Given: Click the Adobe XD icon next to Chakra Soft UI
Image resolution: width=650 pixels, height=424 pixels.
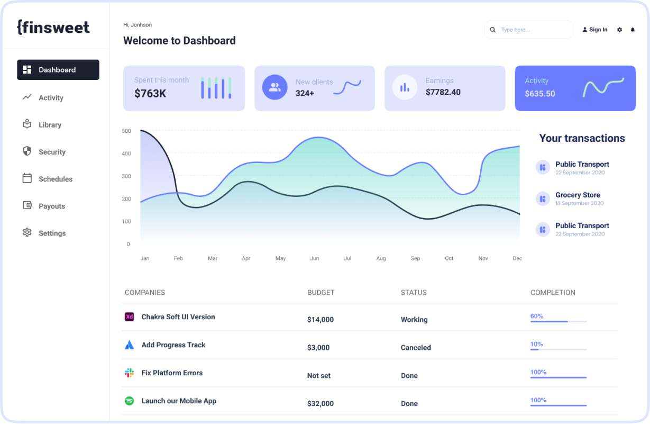Looking at the screenshot, I should [x=129, y=317].
